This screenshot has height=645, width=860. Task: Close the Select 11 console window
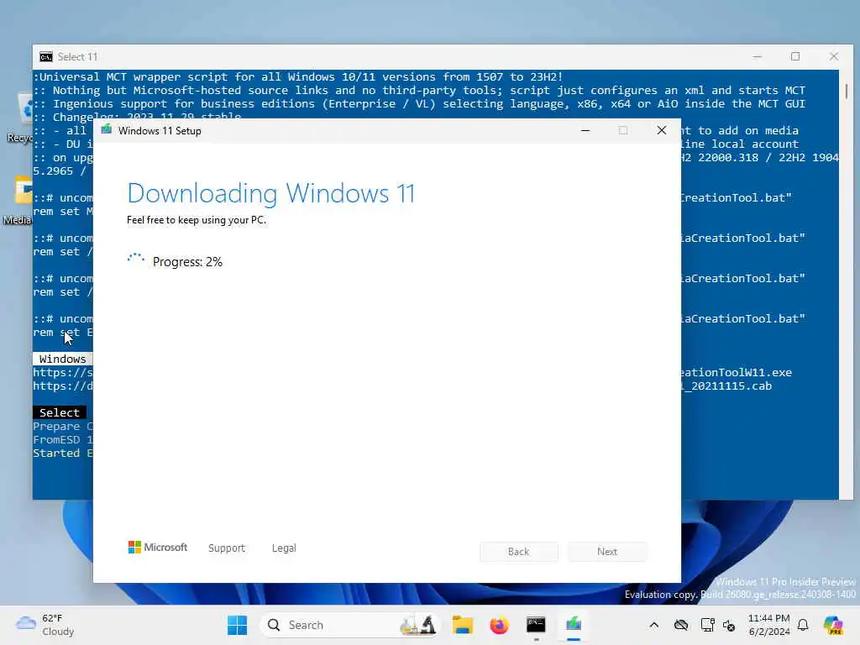[834, 56]
